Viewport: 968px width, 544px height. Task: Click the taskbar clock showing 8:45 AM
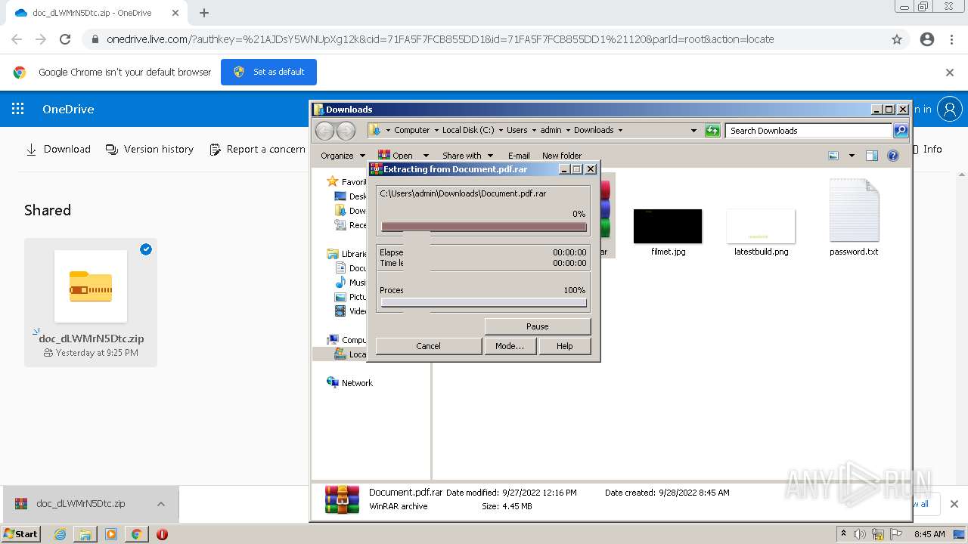(x=929, y=534)
